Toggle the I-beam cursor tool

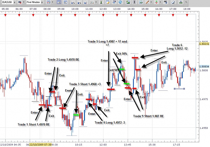pyautogui.click(x=134, y=2)
